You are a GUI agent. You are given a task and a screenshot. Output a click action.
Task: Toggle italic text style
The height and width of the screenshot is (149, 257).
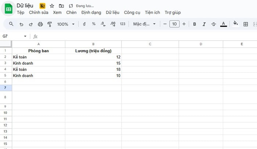[204, 24]
